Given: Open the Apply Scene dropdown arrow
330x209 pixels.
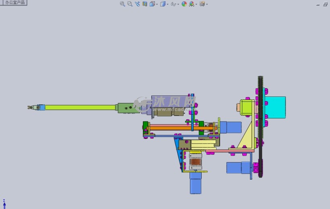Looking at the screenshot, I should (x=196, y=4).
